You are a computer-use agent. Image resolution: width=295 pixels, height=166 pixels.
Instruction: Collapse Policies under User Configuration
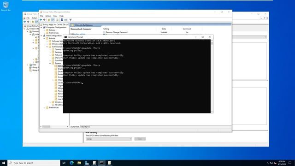point(44,38)
